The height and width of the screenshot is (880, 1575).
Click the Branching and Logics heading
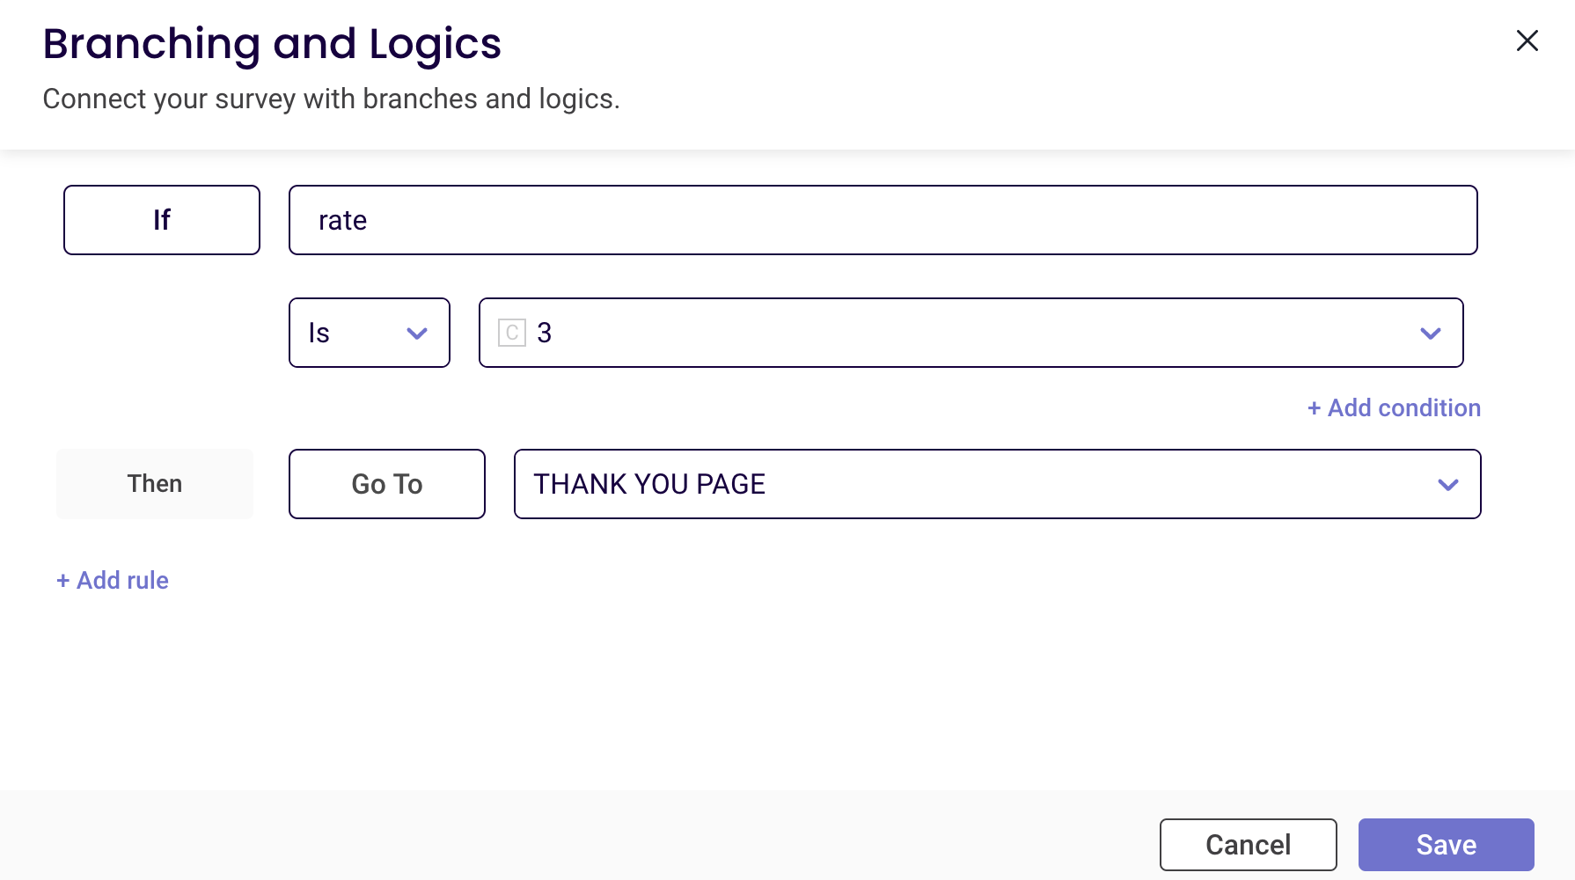tap(272, 44)
